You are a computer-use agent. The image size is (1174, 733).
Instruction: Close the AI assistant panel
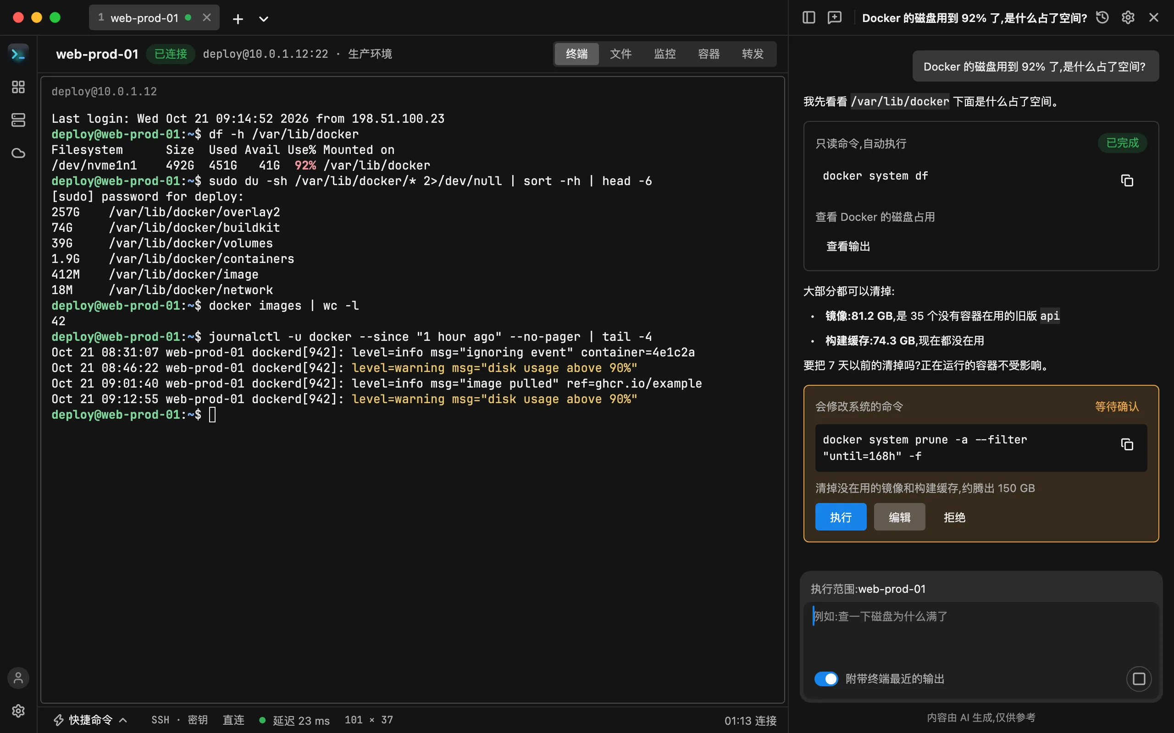(1154, 17)
